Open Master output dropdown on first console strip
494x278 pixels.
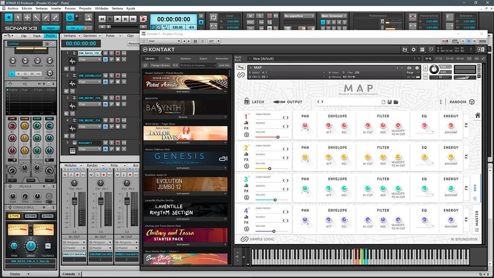coord(74,248)
